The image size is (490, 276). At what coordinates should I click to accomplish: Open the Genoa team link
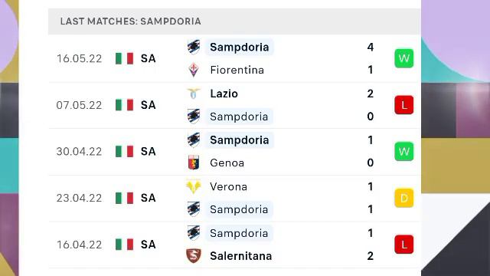227,163
